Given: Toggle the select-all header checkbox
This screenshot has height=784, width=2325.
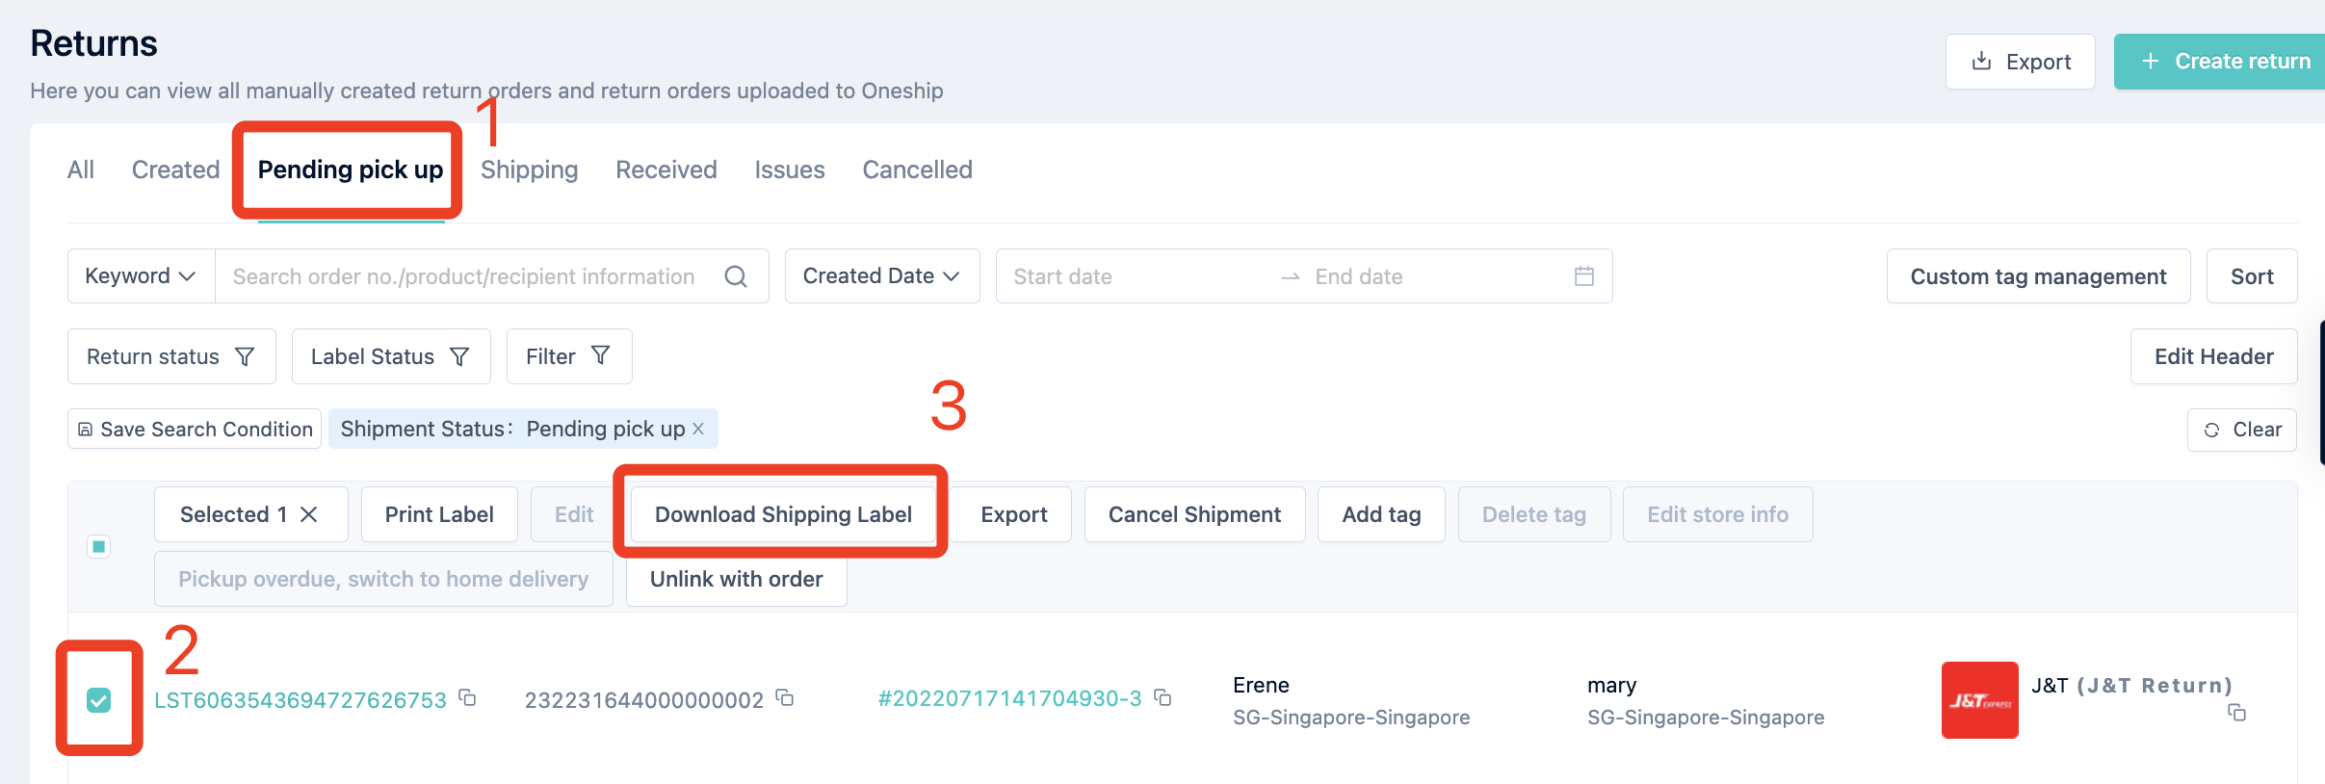Looking at the screenshot, I should pos(98,547).
